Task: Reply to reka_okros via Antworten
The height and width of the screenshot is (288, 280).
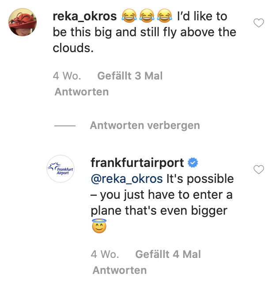Action: pyautogui.click(x=81, y=92)
